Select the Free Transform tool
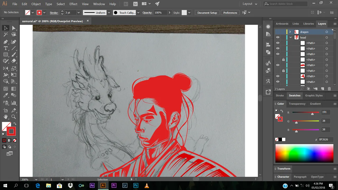 [x=14, y=75]
